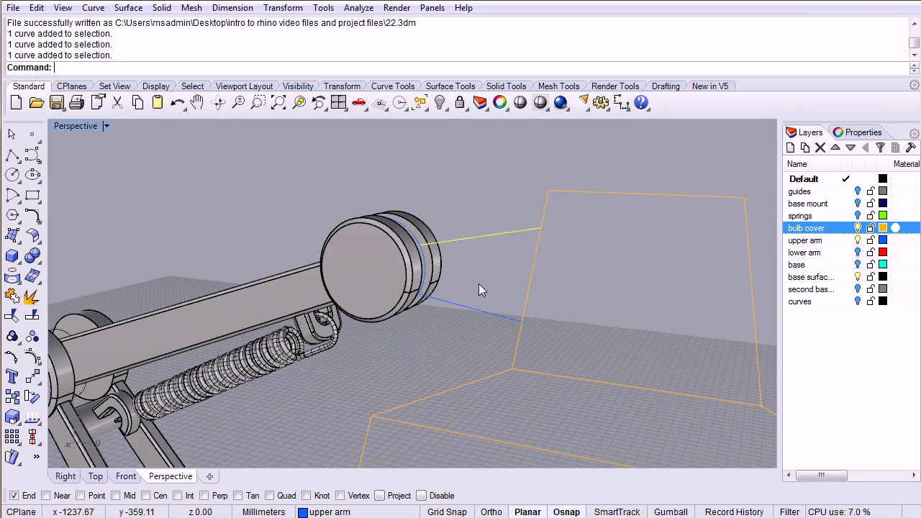Toggle visibility bulb of upper arm layer
Screen dimensions: 921x518
(x=858, y=240)
